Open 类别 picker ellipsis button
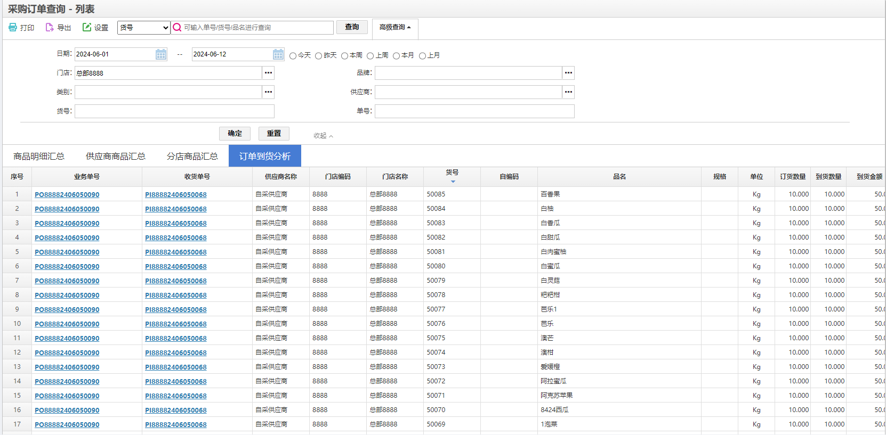886x435 pixels. coord(268,92)
